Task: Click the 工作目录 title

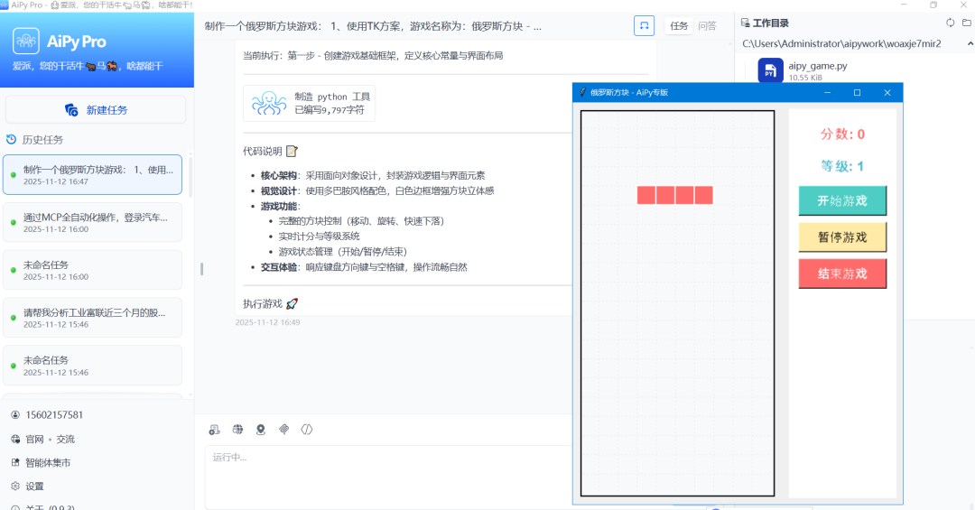Action: (x=771, y=23)
